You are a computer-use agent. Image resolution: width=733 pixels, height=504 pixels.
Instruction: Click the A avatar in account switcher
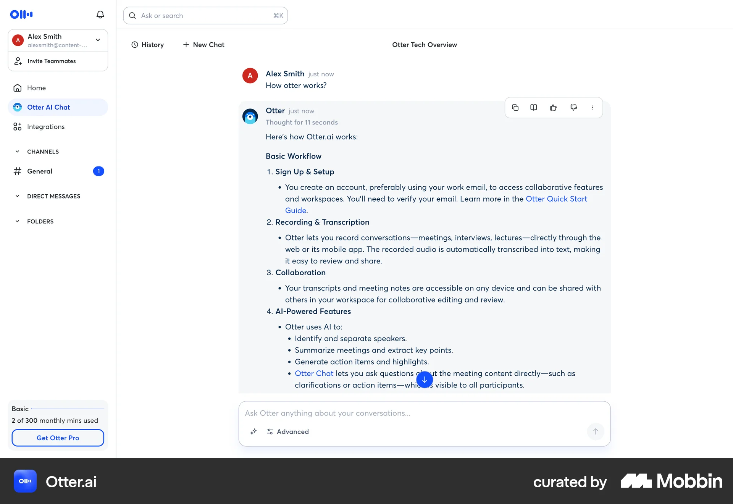(x=18, y=40)
